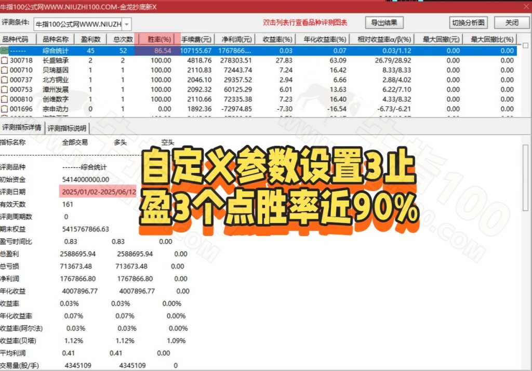Select stock name 长盛轴承

(x=56, y=60)
